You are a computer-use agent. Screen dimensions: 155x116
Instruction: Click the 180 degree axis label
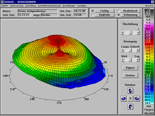[x=5, y=76]
